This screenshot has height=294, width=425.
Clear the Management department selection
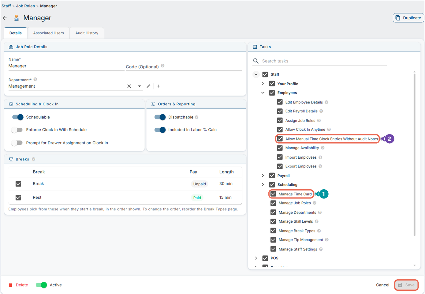point(129,86)
